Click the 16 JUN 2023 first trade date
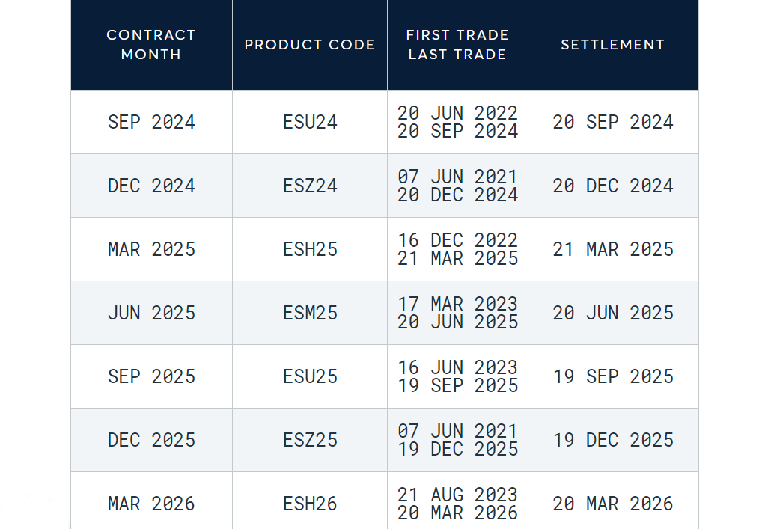The image size is (765, 529). point(457,367)
